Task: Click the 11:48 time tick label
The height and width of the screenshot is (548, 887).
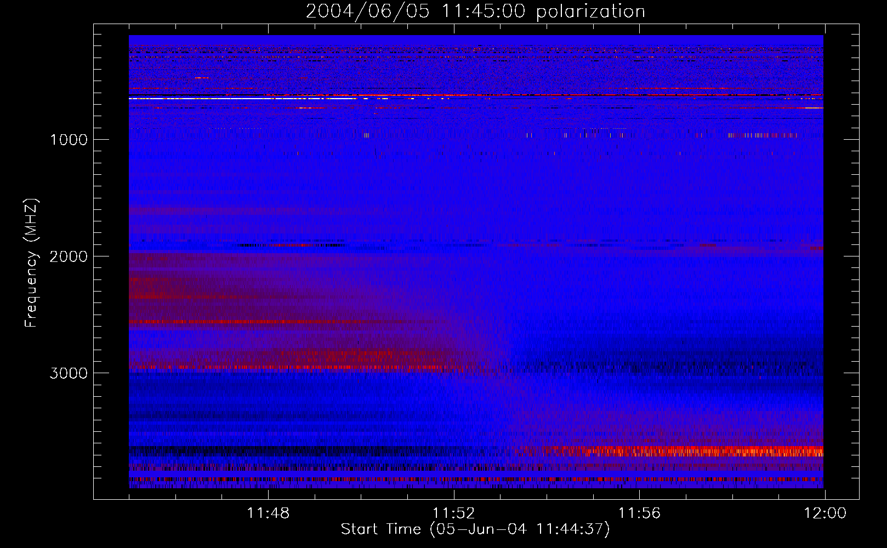Action: pos(268,513)
